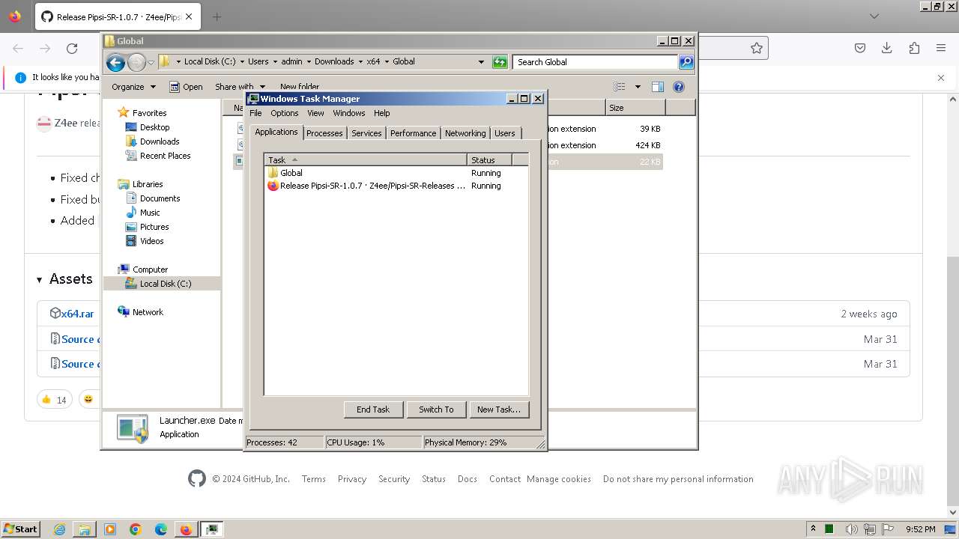This screenshot has height=539, width=959.
Task: Switch to the Services tab
Action: pos(366,133)
